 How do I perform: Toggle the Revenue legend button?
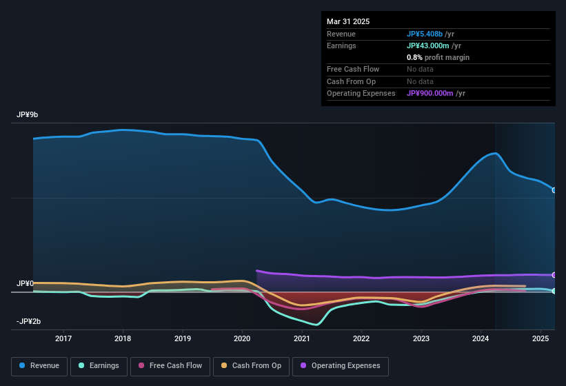click(39, 366)
